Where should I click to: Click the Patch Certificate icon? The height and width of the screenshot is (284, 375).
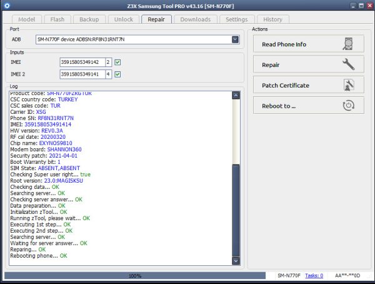349,85
